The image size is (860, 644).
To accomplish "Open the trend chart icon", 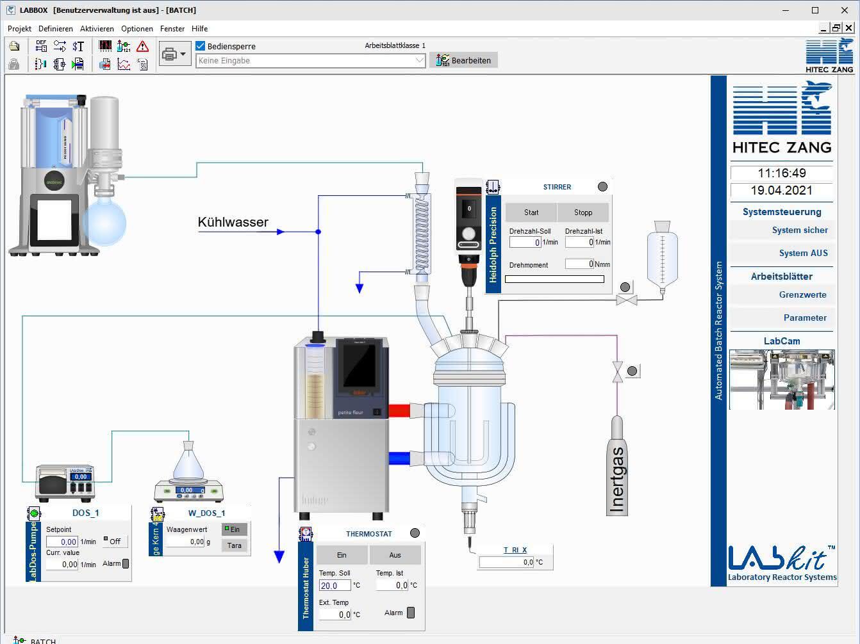I will point(124,64).
